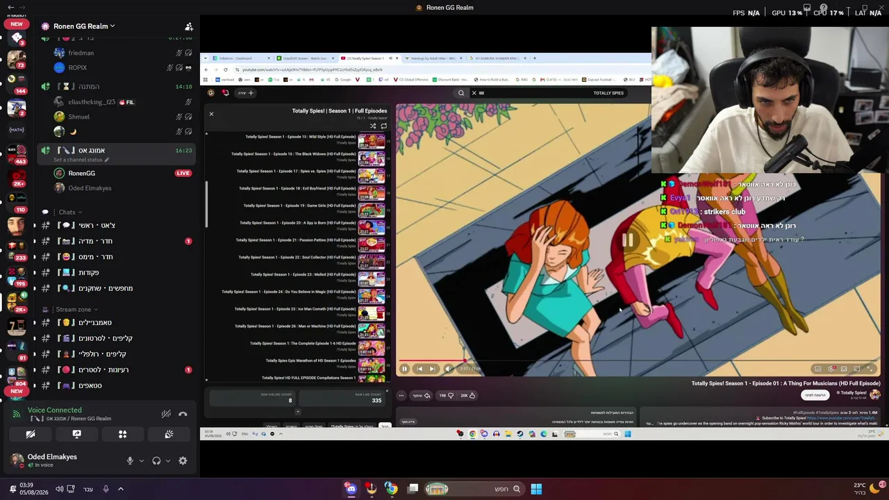Deafen Discord audio with headphones icon

[x=156, y=460]
